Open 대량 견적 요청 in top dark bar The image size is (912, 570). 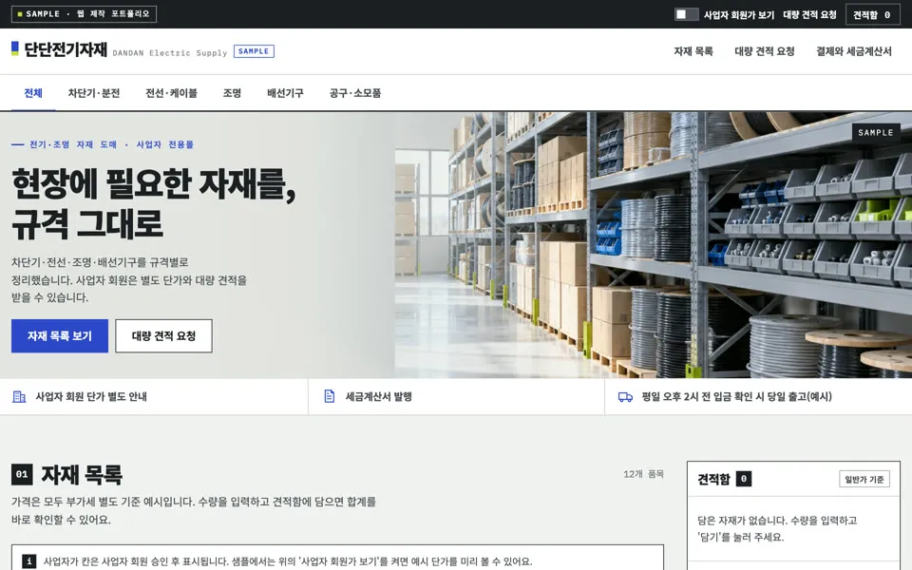(x=809, y=14)
